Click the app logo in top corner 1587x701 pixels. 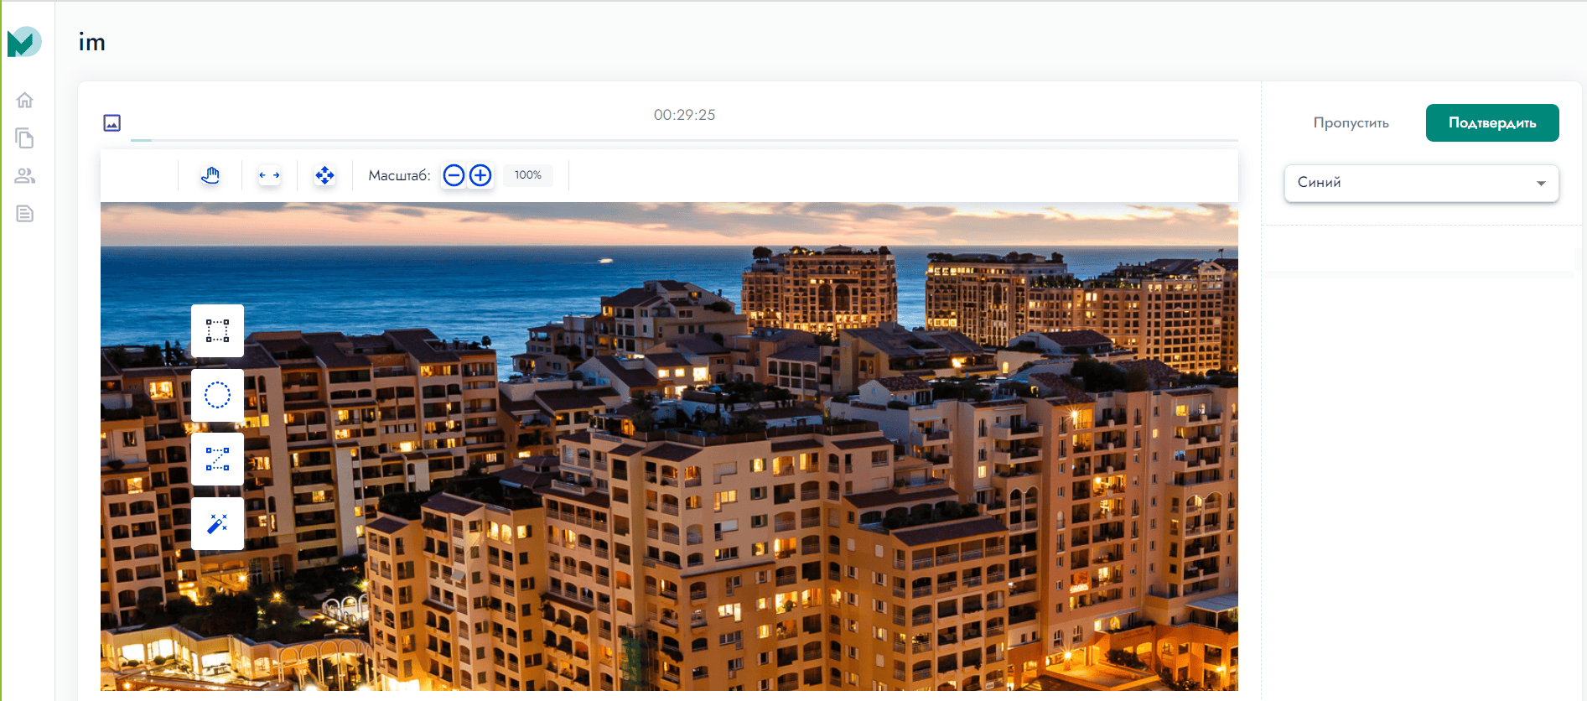24,41
